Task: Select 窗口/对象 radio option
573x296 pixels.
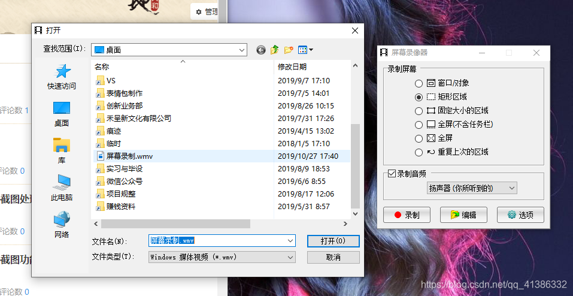Action: click(x=419, y=84)
